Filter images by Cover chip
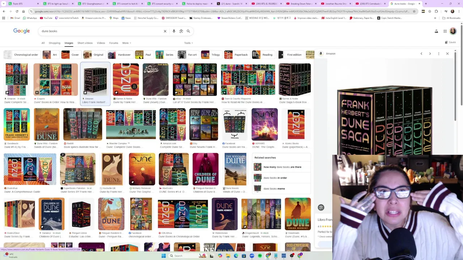 pos(71,55)
